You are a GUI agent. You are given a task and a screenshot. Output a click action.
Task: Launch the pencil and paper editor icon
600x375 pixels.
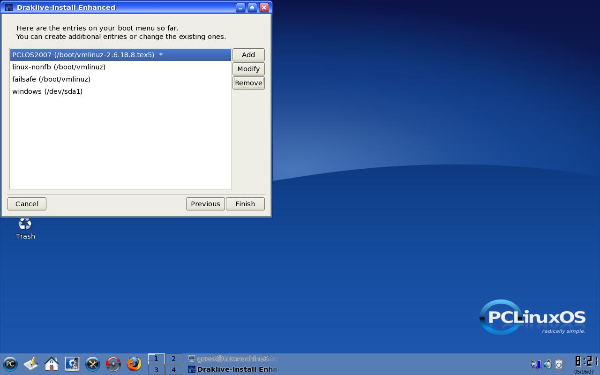tap(31, 364)
